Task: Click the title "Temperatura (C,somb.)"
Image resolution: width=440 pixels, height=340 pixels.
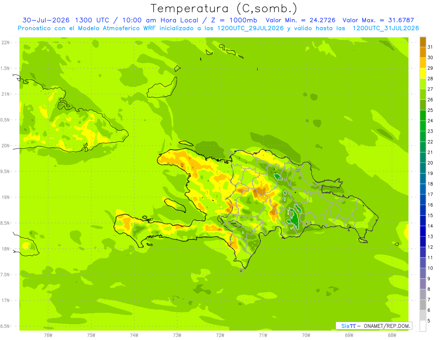Action: point(224,8)
